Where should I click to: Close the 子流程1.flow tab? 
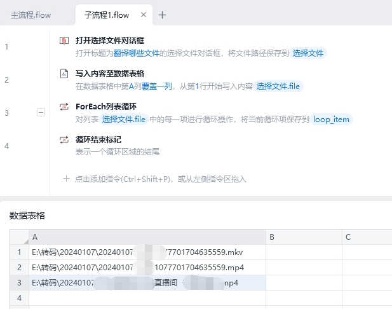tap(144, 15)
